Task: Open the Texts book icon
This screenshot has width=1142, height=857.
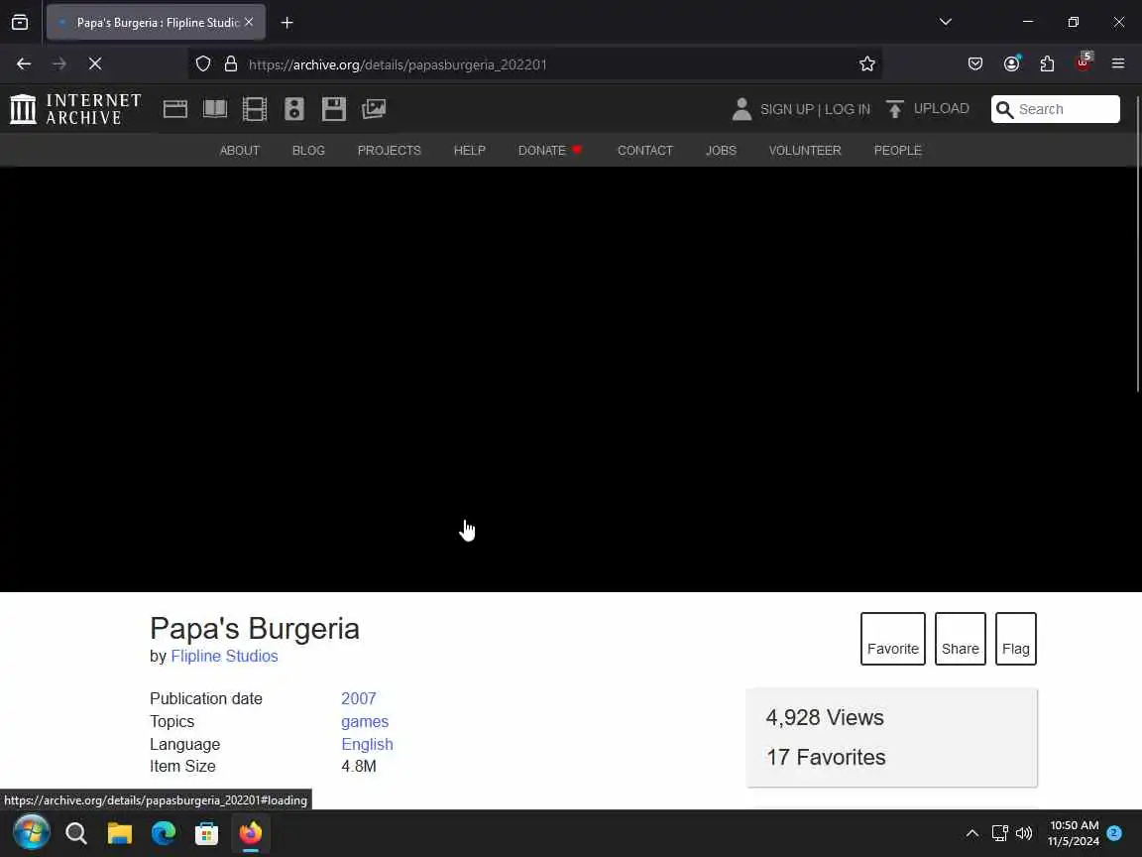Action: tap(215, 109)
